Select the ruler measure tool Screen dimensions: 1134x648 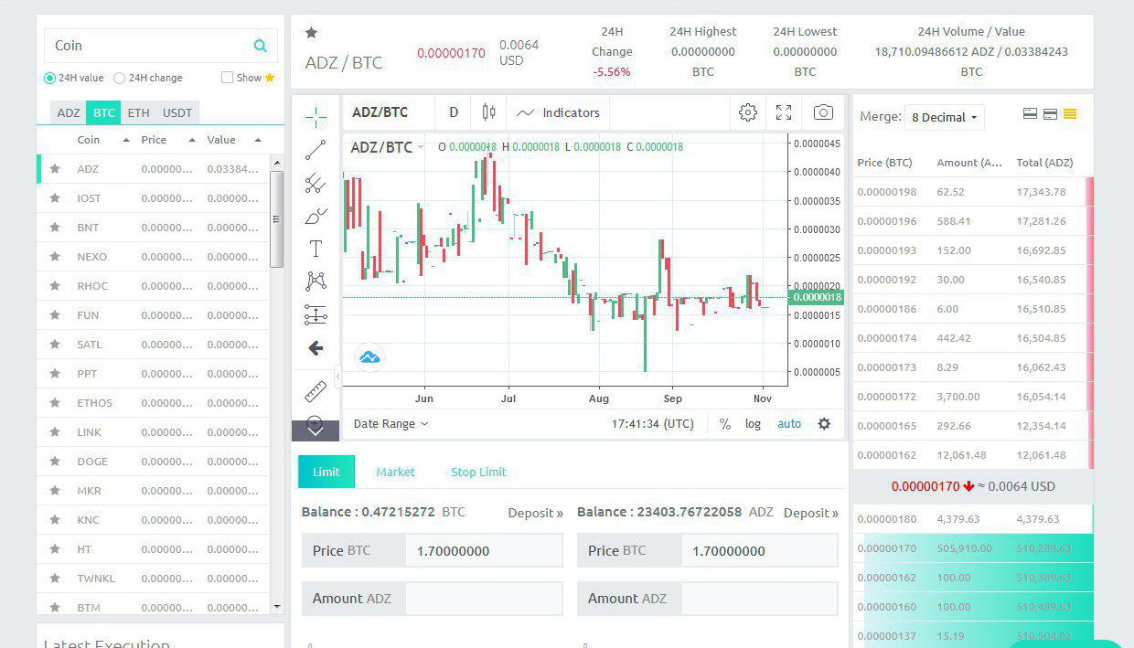[316, 392]
